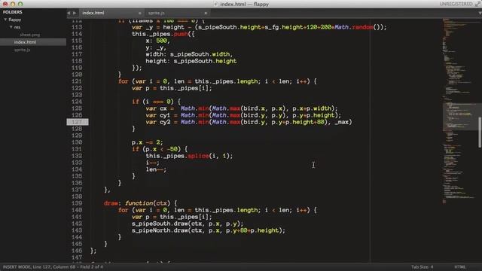
Task: Select the res folder name
Action: point(17,27)
